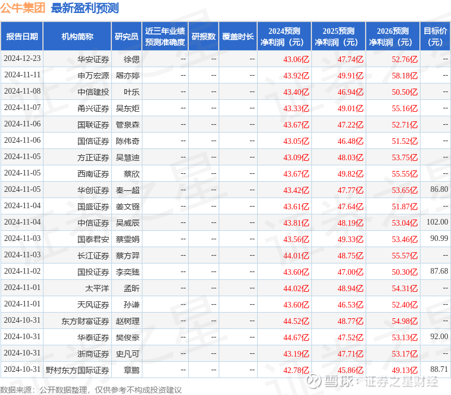
Task: Click the target price 87.68
Action: (x=439, y=271)
